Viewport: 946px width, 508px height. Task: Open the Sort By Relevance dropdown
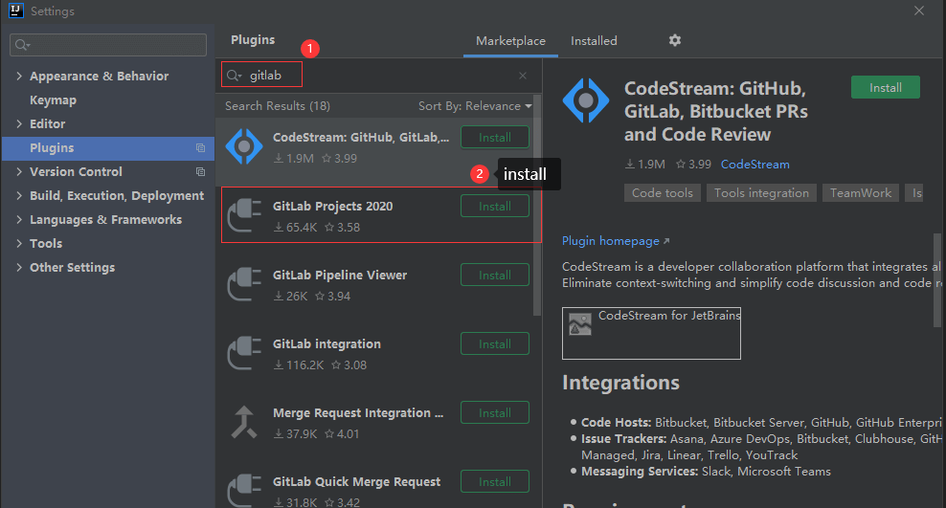coord(475,106)
